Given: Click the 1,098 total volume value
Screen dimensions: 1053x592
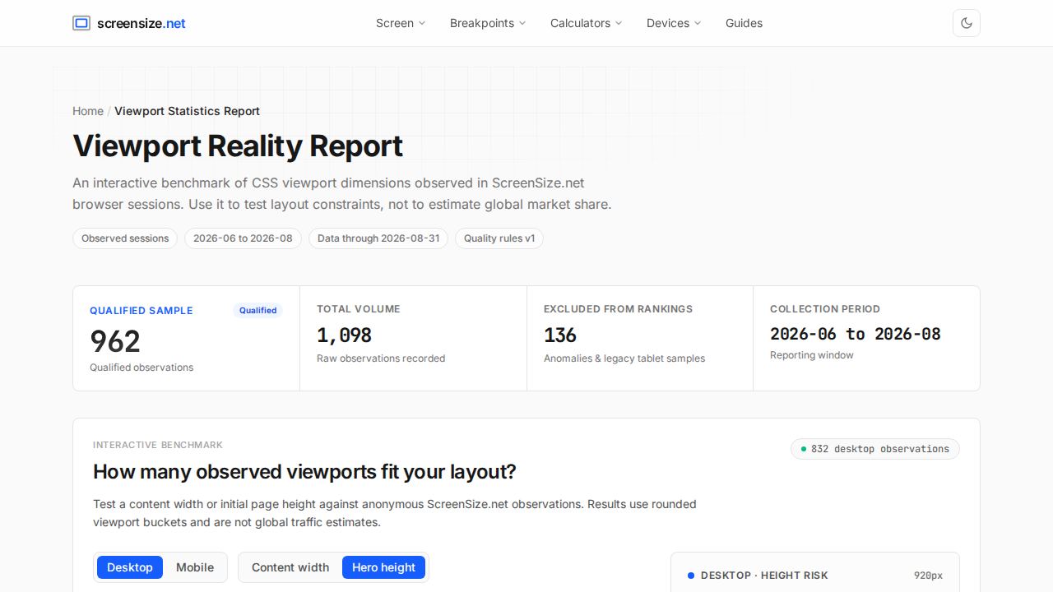Looking at the screenshot, I should pos(344,335).
